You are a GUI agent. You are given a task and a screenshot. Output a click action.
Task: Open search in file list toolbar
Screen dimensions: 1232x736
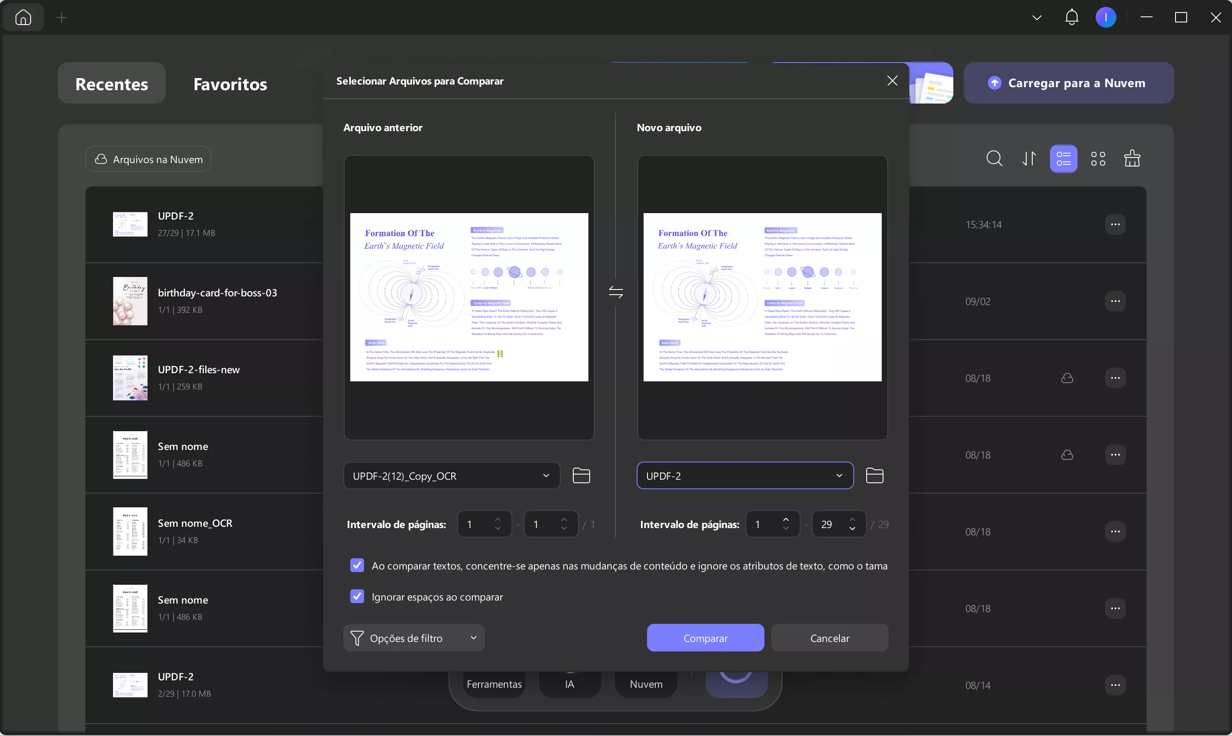994,159
